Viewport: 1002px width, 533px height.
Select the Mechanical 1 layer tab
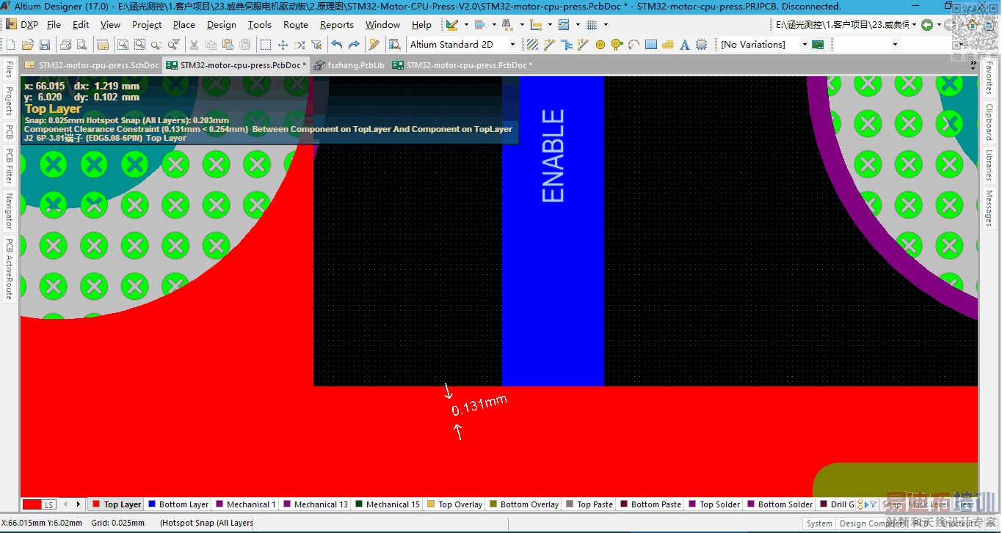pos(246,504)
